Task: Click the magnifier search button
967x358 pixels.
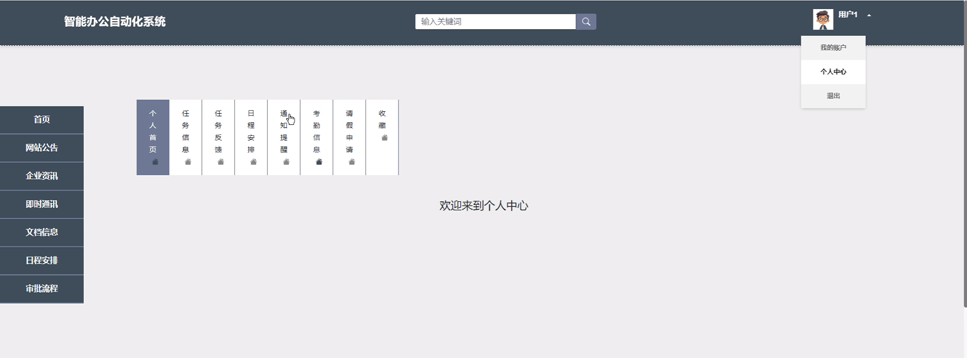Action: (x=586, y=22)
